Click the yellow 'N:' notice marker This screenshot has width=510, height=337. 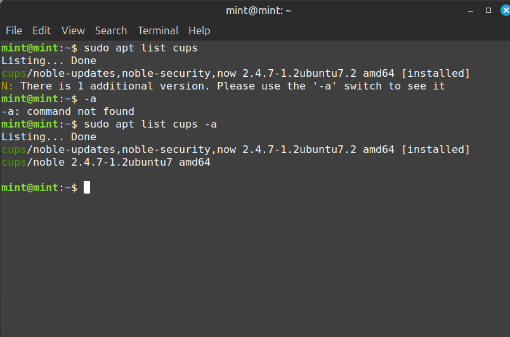click(x=7, y=86)
